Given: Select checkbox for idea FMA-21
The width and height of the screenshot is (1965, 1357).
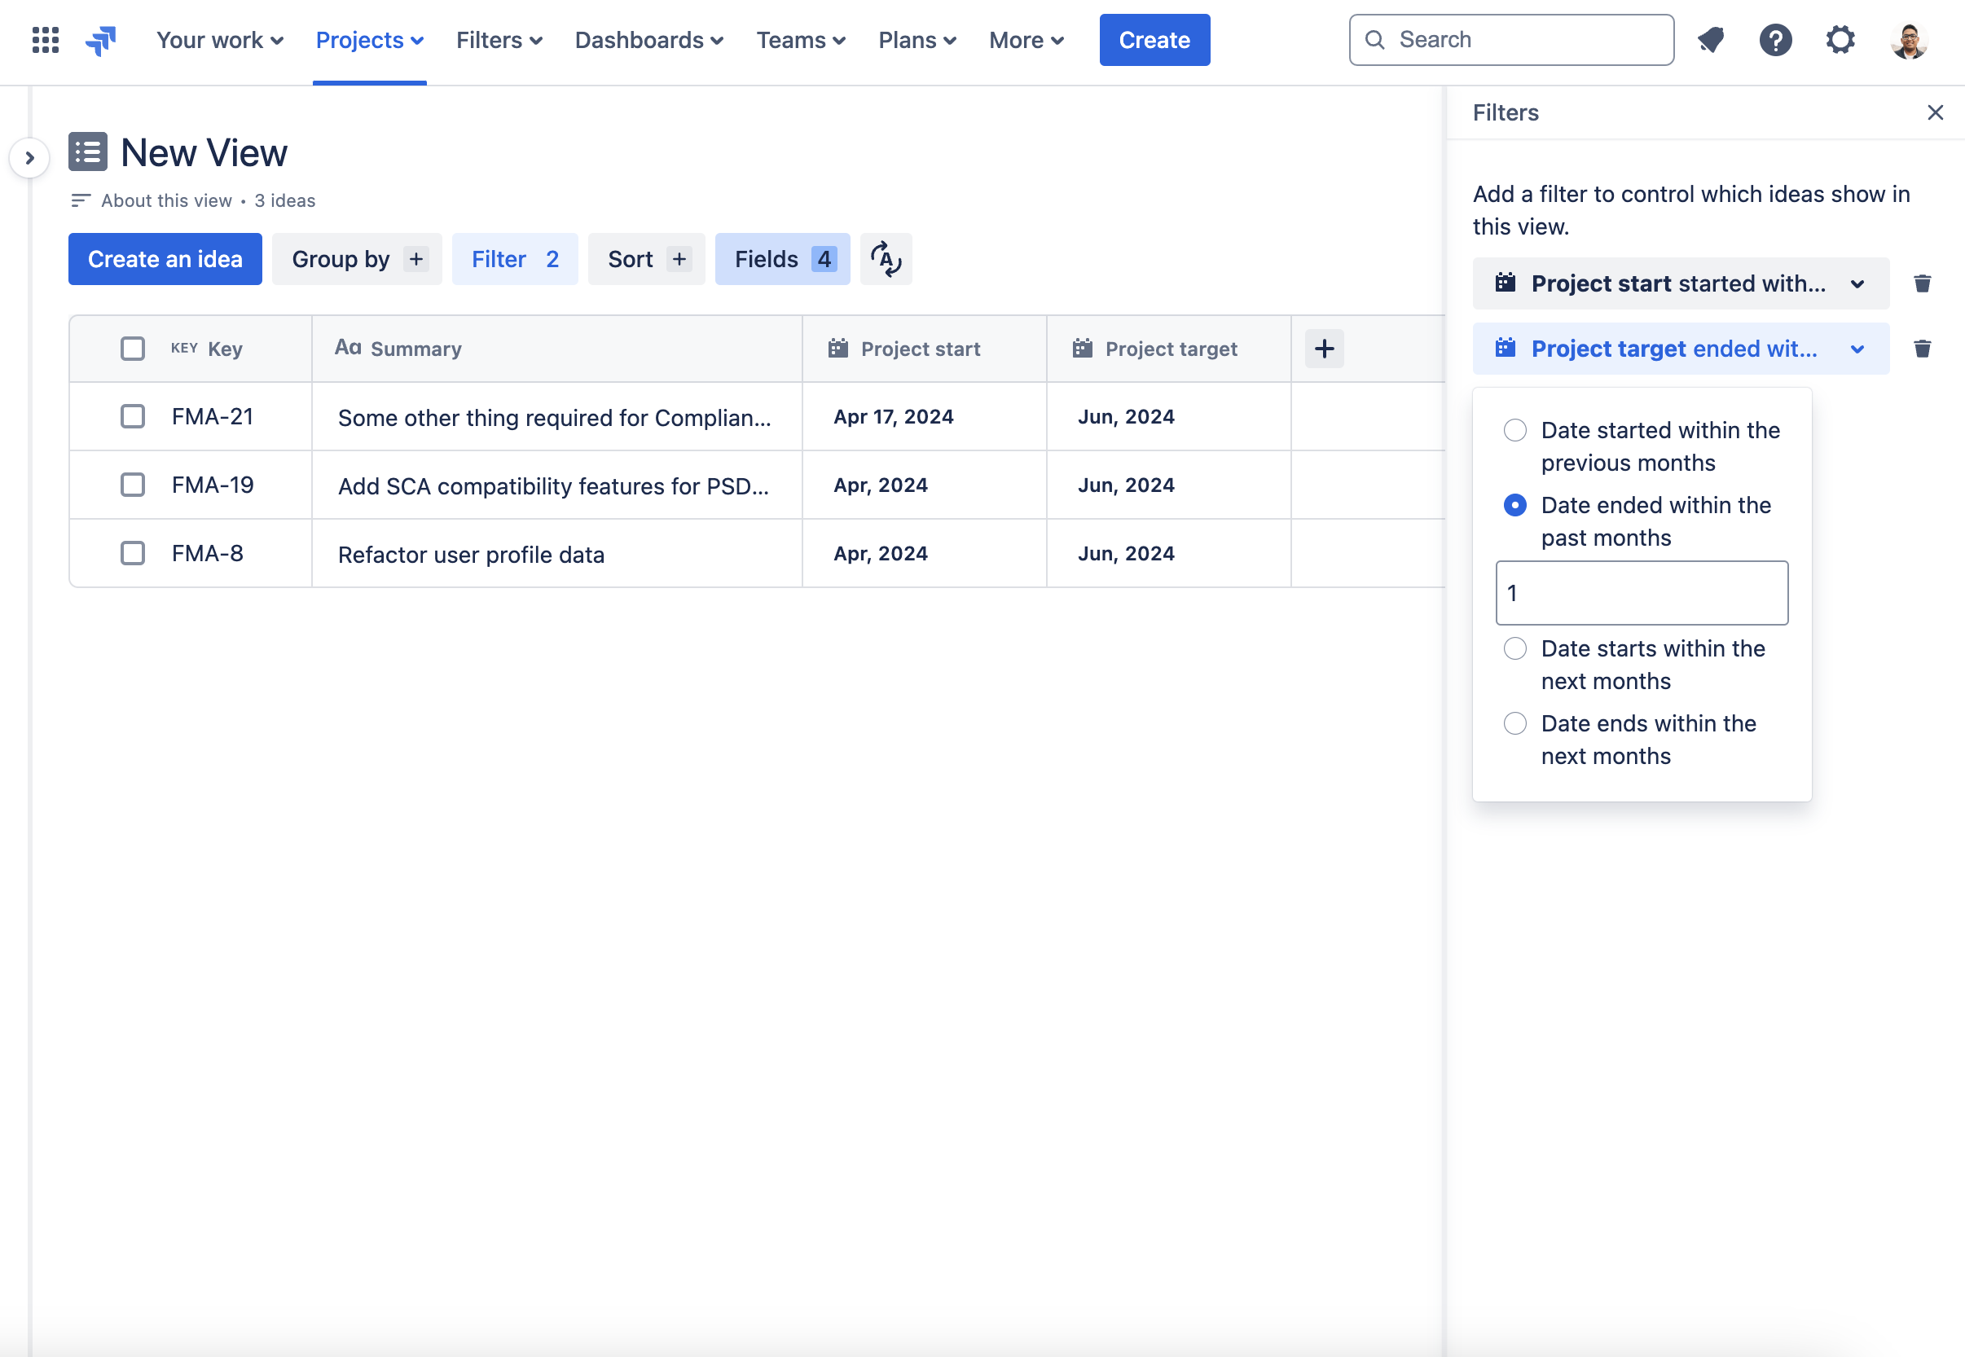Looking at the screenshot, I should point(133,415).
